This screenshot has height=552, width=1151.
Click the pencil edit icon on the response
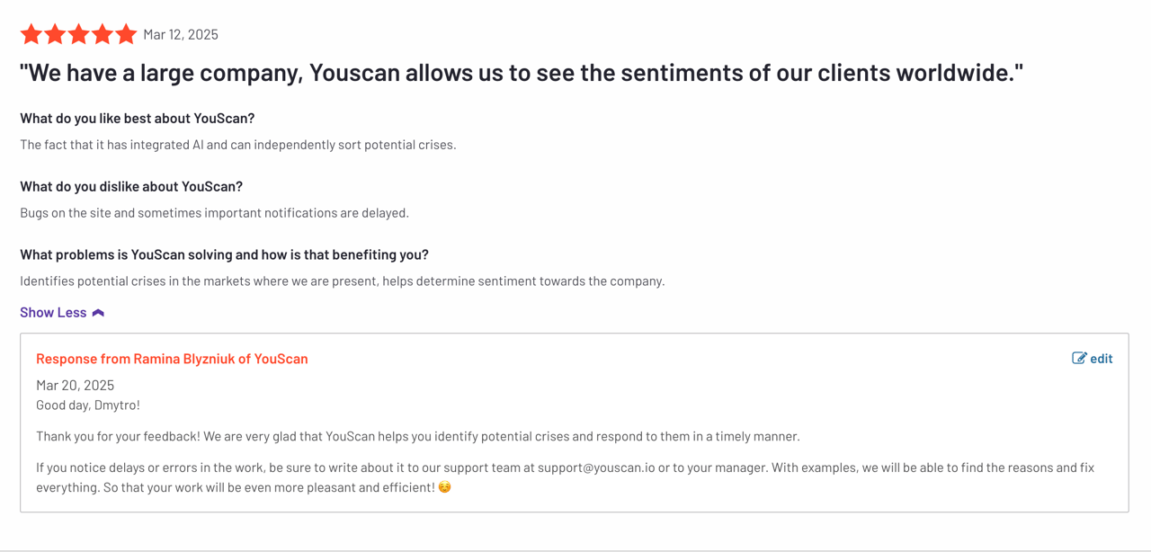pos(1079,358)
